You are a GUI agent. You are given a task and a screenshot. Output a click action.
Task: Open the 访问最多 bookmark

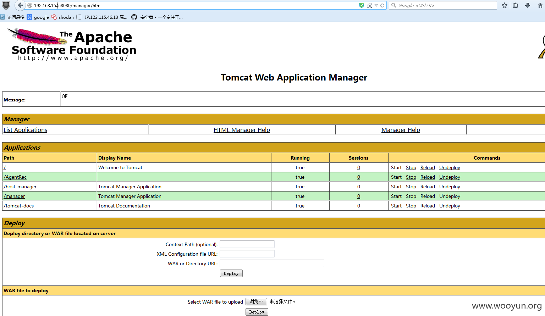[x=13, y=17]
